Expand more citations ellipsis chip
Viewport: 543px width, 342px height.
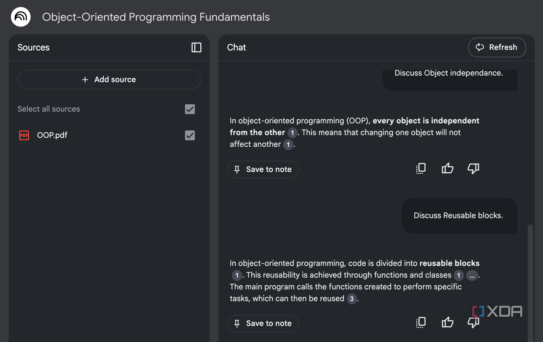point(472,275)
